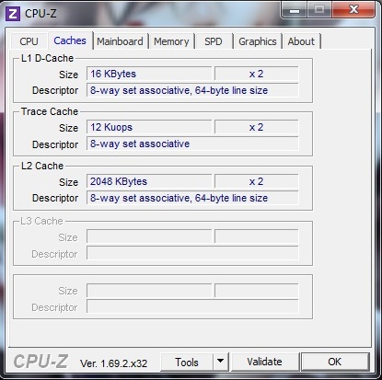Screen dimensions: 382x380
Task: Confirm with the OK button
Action: tap(335, 362)
